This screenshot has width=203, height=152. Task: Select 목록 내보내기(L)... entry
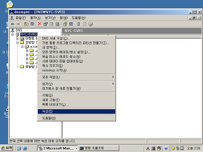point(76,104)
